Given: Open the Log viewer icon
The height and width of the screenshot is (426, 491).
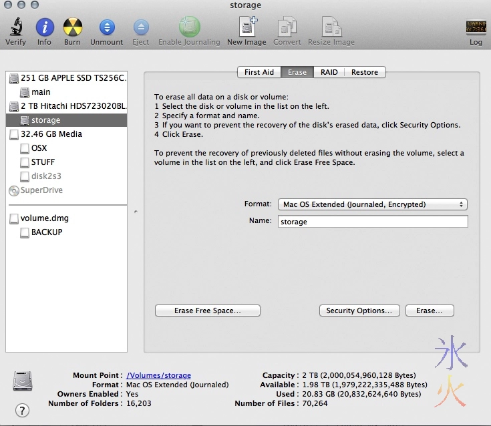Looking at the screenshot, I should click(475, 27).
